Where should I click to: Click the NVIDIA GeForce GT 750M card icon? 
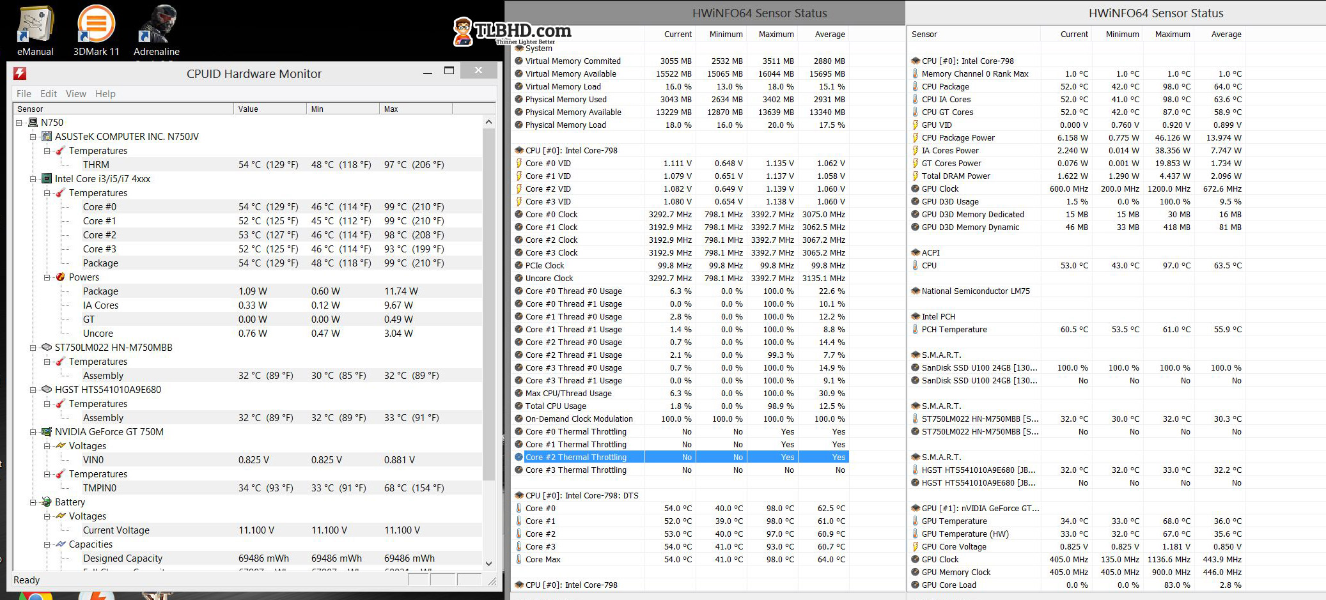(x=47, y=432)
